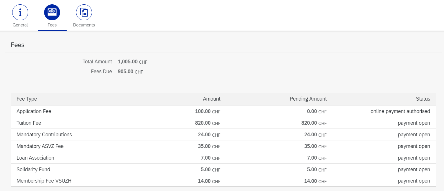Image resolution: width=444 pixels, height=191 pixels.
Task: Select the Tuition Fee row
Action: (x=29, y=123)
